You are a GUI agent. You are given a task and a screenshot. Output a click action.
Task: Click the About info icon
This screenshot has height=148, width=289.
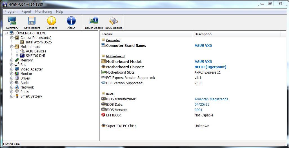click(x=71, y=21)
